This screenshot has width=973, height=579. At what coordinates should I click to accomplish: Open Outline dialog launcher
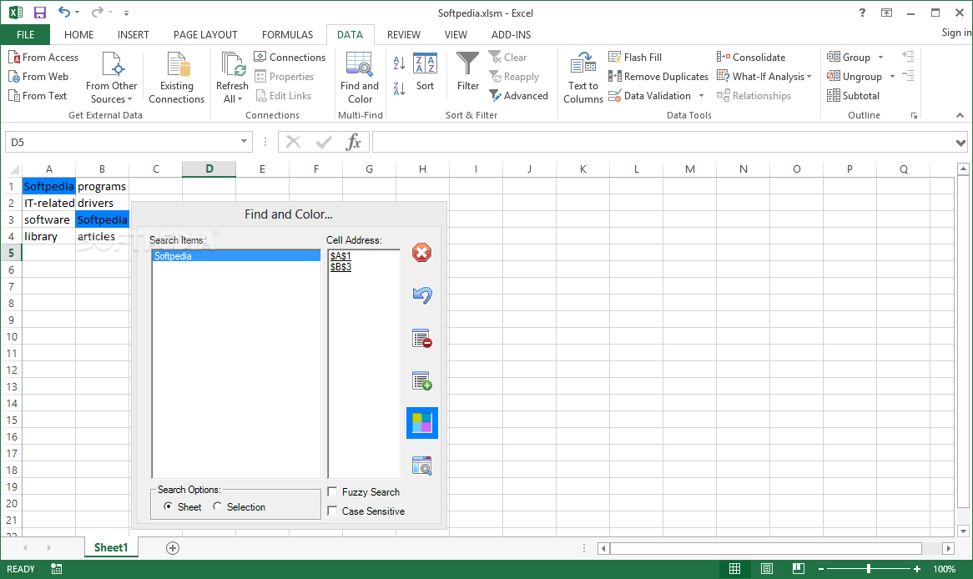coord(914,115)
